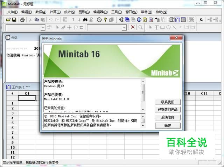Click the C1 column name cell
The height and width of the screenshot is (167, 224).
point(27,98)
